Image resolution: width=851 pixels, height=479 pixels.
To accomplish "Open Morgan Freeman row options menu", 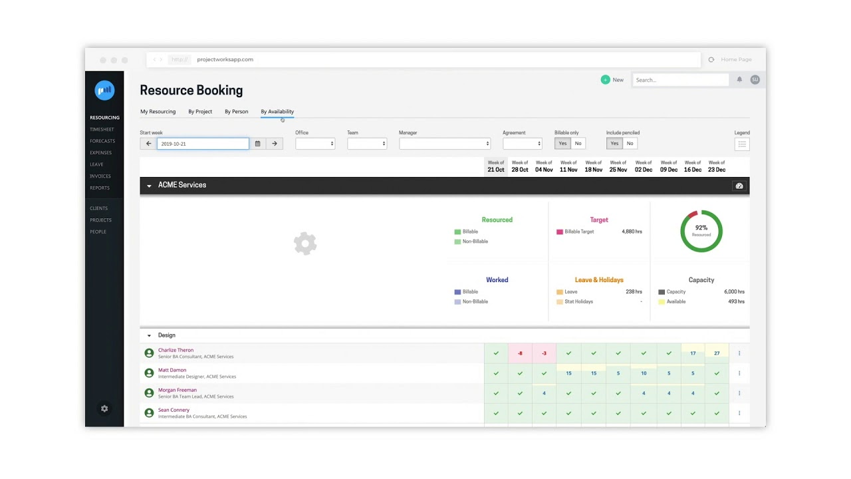I will tap(739, 393).
